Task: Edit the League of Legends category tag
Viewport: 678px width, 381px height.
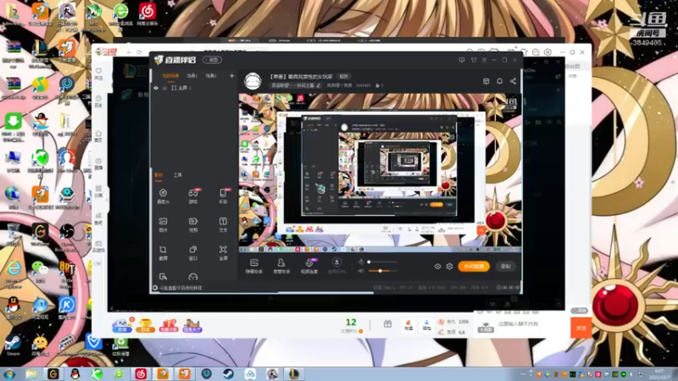Action: point(296,86)
